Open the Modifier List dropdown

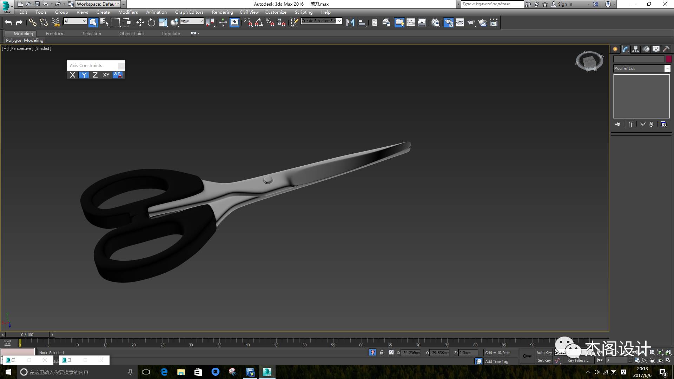click(x=667, y=69)
